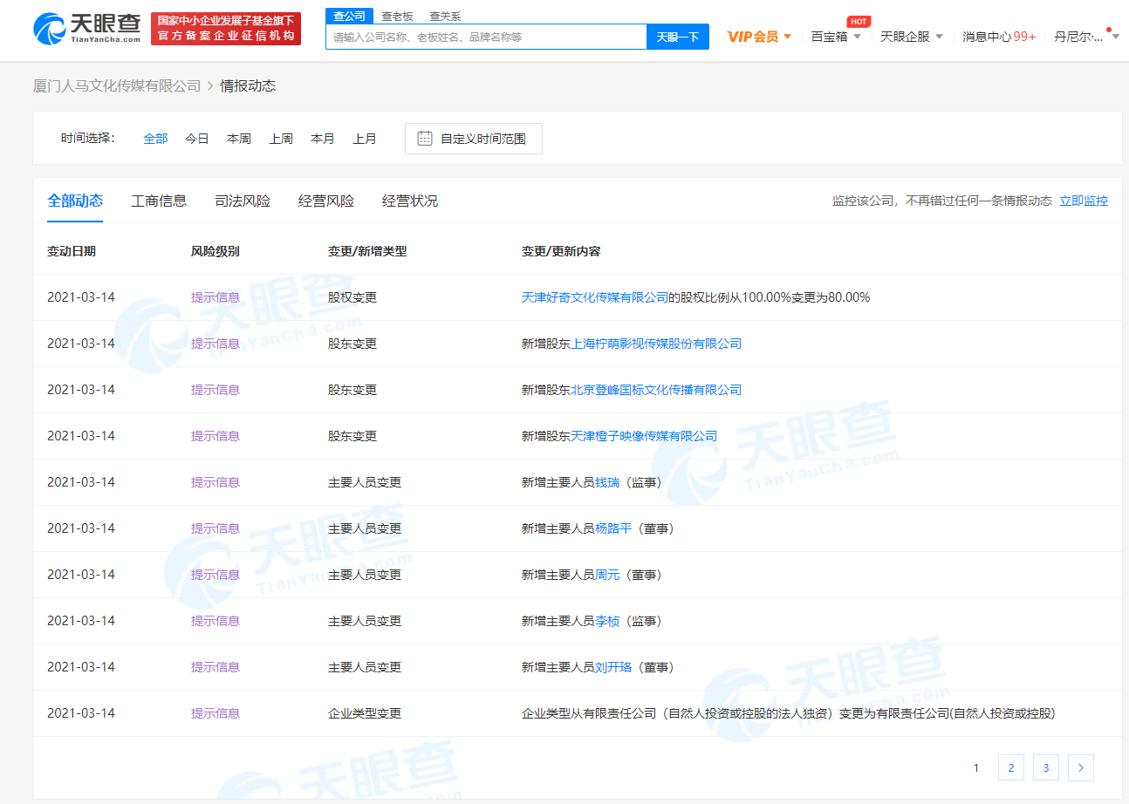Expand the 天眼企服 dropdown

[x=911, y=37]
